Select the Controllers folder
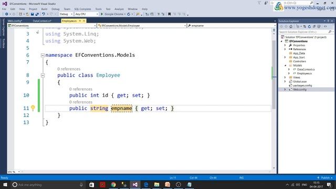 click(x=299, y=61)
